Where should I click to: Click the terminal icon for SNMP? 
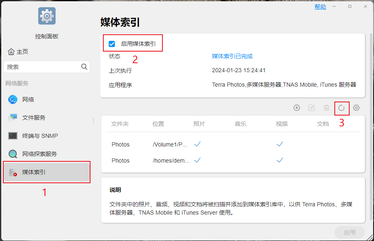(x=13, y=136)
